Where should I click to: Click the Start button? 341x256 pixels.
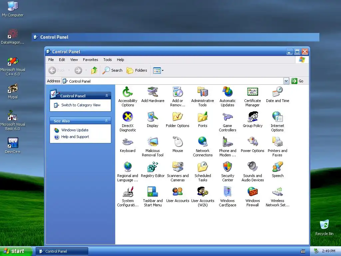point(16,251)
